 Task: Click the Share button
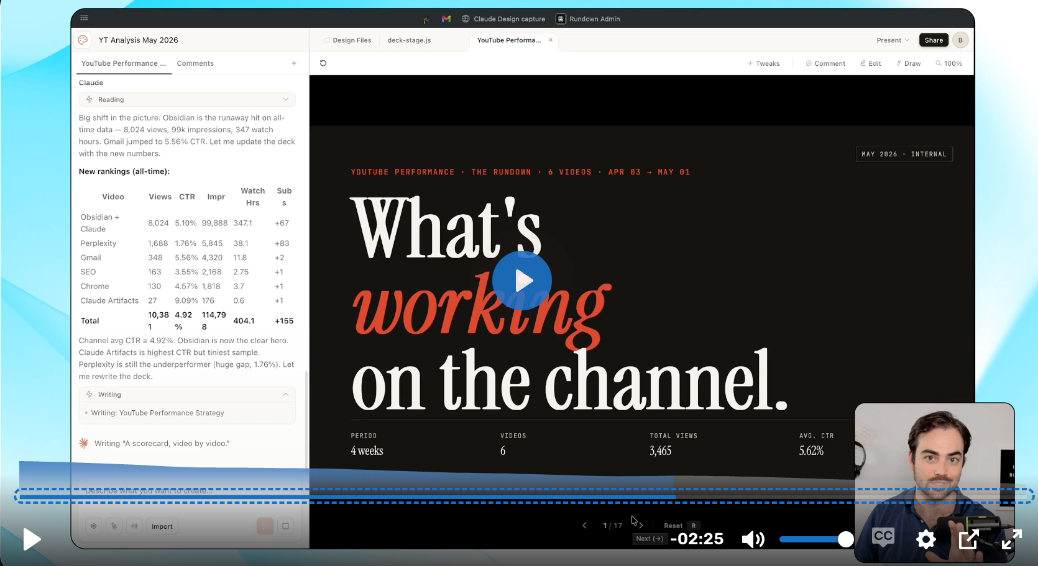click(934, 40)
